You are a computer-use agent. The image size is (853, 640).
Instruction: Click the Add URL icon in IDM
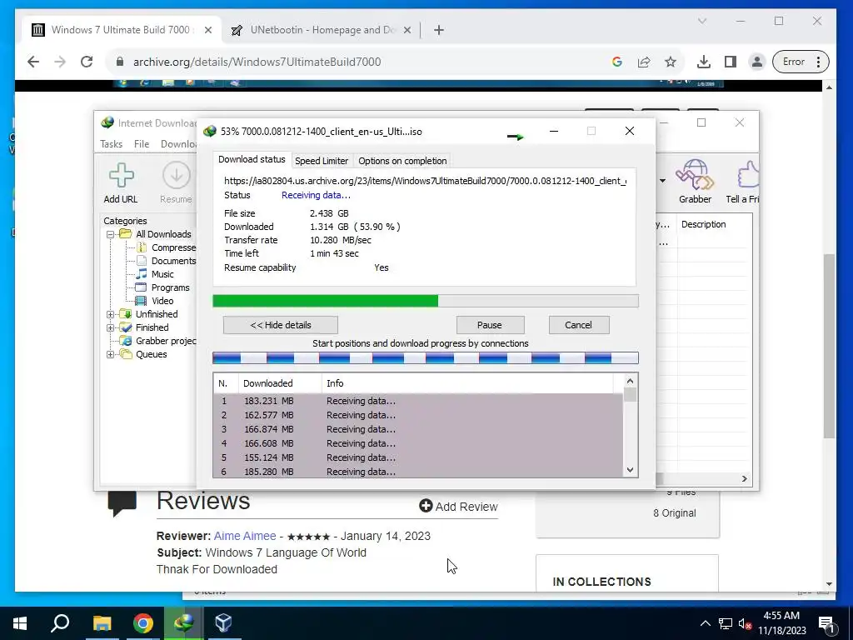pyautogui.click(x=121, y=175)
